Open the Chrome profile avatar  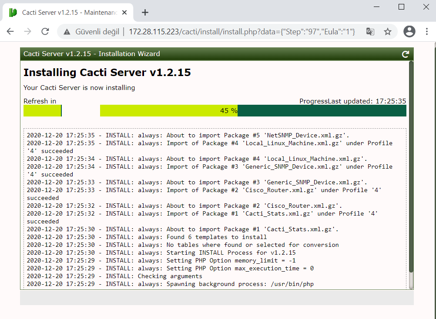point(409,31)
